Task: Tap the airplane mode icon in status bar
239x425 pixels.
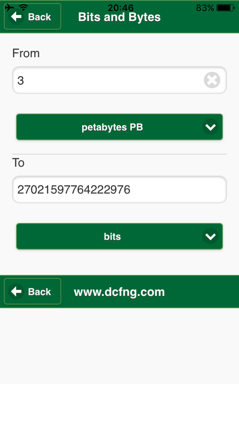Action: [x=9, y=7]
